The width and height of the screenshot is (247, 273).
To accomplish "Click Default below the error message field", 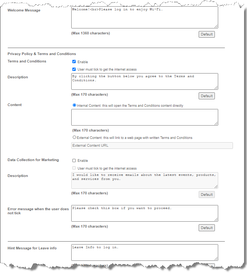I will pyautogui.click(x=207, y=228).
